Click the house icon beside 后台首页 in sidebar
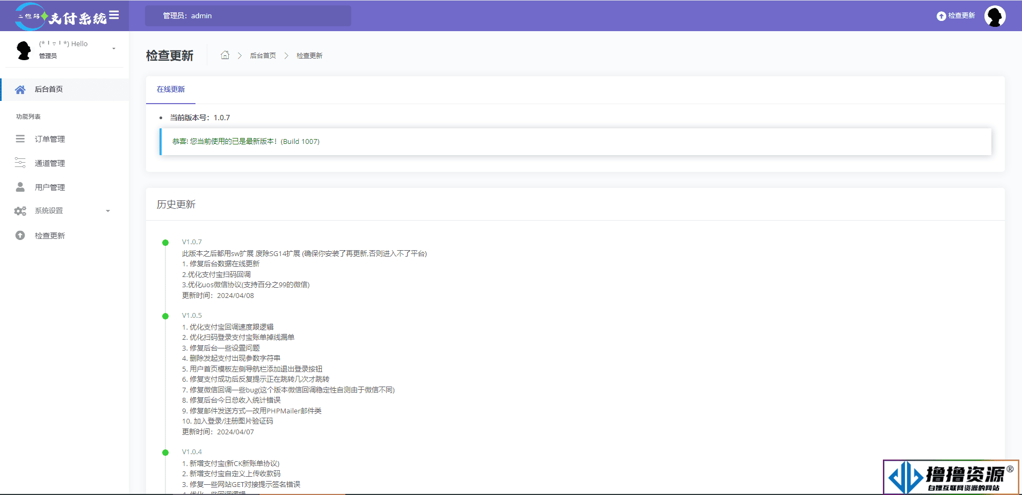Viewport: 1022px width, 495px height. point(20,90)
